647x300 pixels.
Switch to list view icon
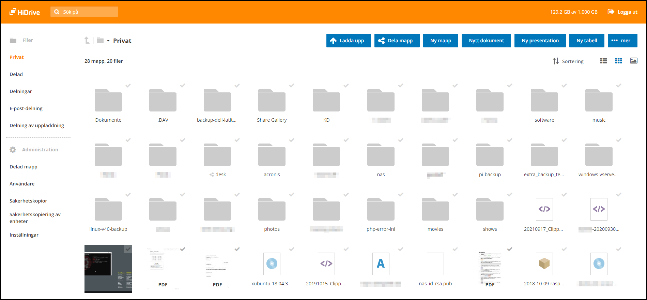pyautogui.click(x=603, y=61)
